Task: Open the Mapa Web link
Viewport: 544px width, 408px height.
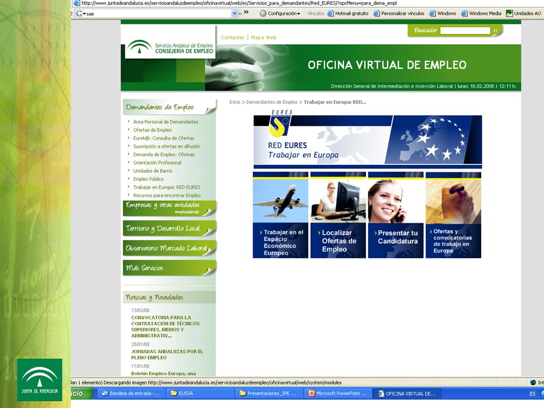Action: 263,37
